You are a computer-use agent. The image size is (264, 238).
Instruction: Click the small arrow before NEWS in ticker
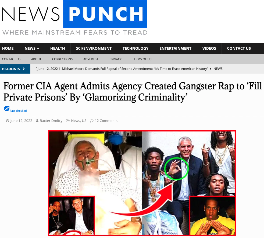coord(211,69)
